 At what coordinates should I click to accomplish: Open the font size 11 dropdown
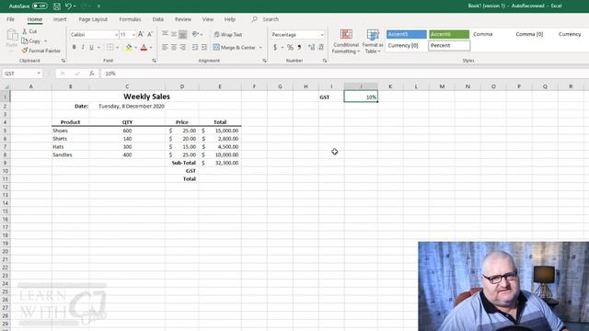[133, 35]
